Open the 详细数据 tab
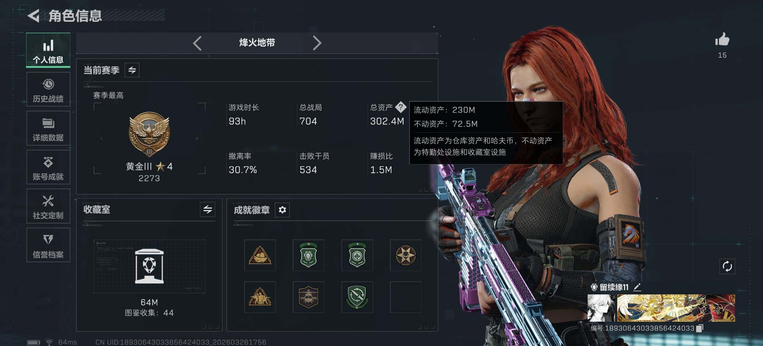Viewport: 763px width, 346px height. coord(48,128)
